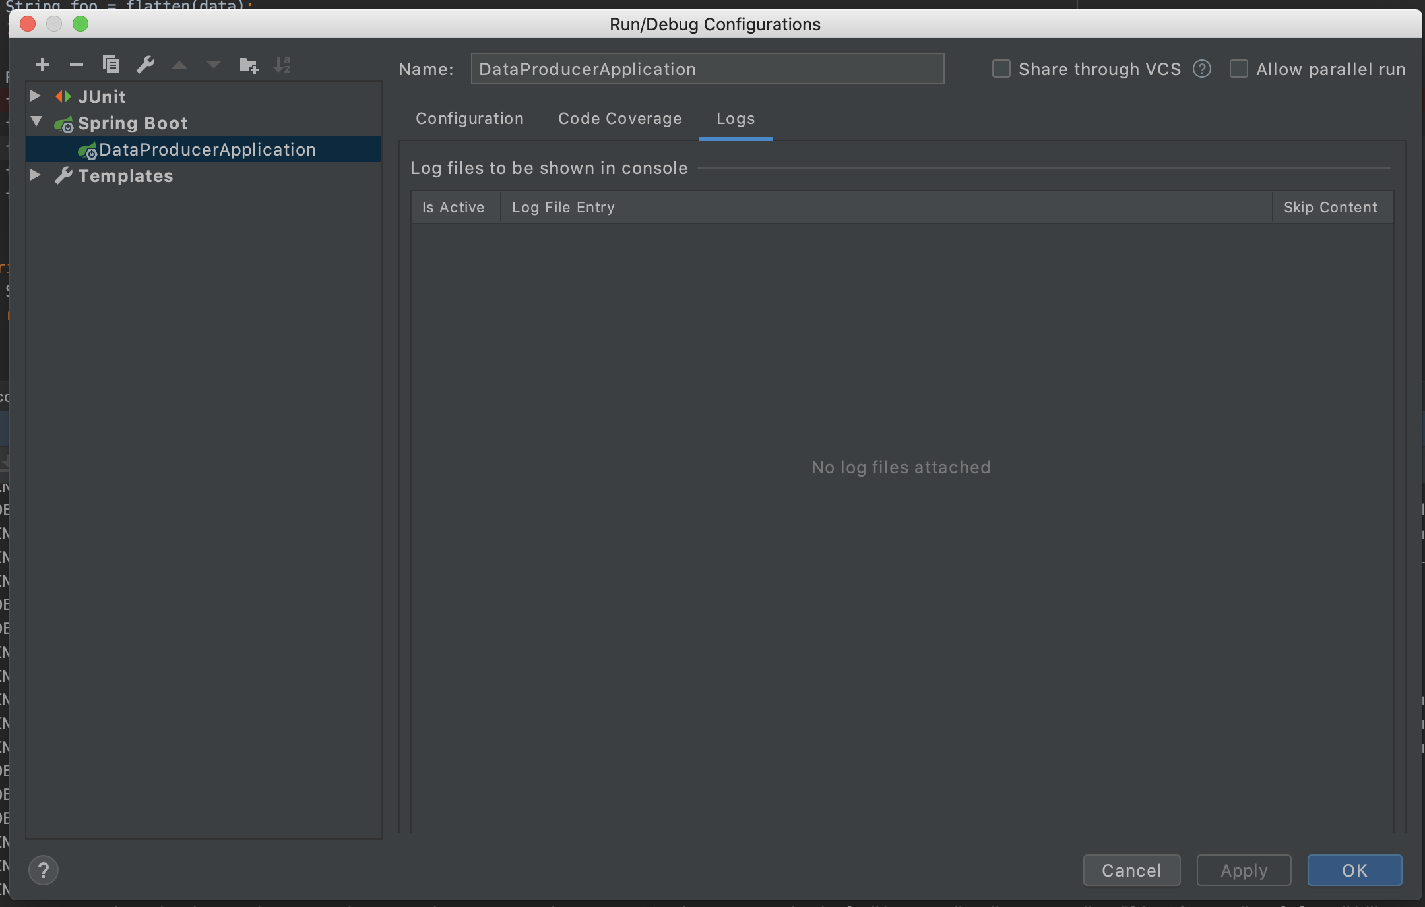Sort configurations alphabetically
Viewport: 1425px width, 907px height.
click(282, 65)
